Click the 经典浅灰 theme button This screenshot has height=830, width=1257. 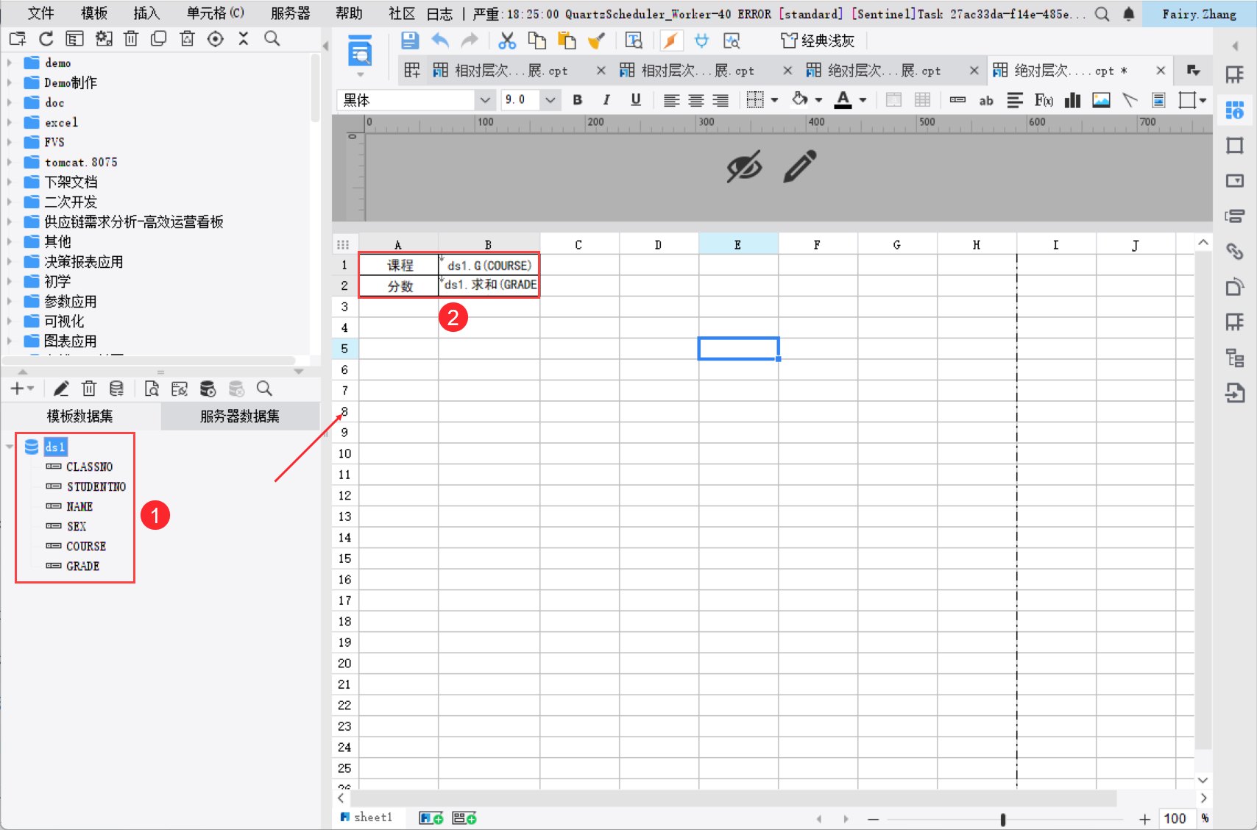818,40
